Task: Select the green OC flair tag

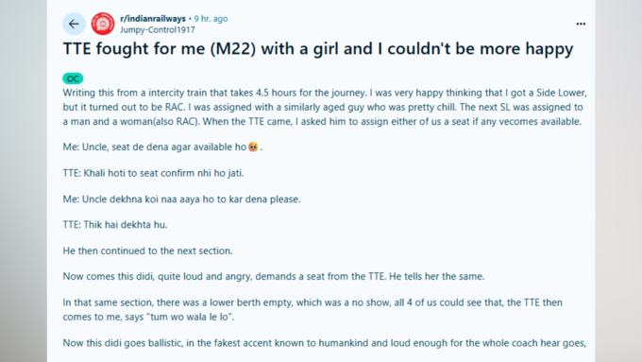Action: point(73,78)
